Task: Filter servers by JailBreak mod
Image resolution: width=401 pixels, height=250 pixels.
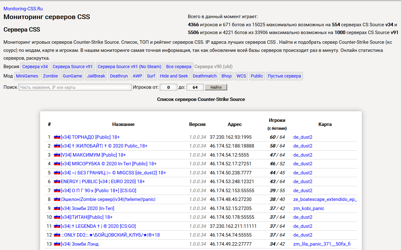Action: click(x=96, y=76)
